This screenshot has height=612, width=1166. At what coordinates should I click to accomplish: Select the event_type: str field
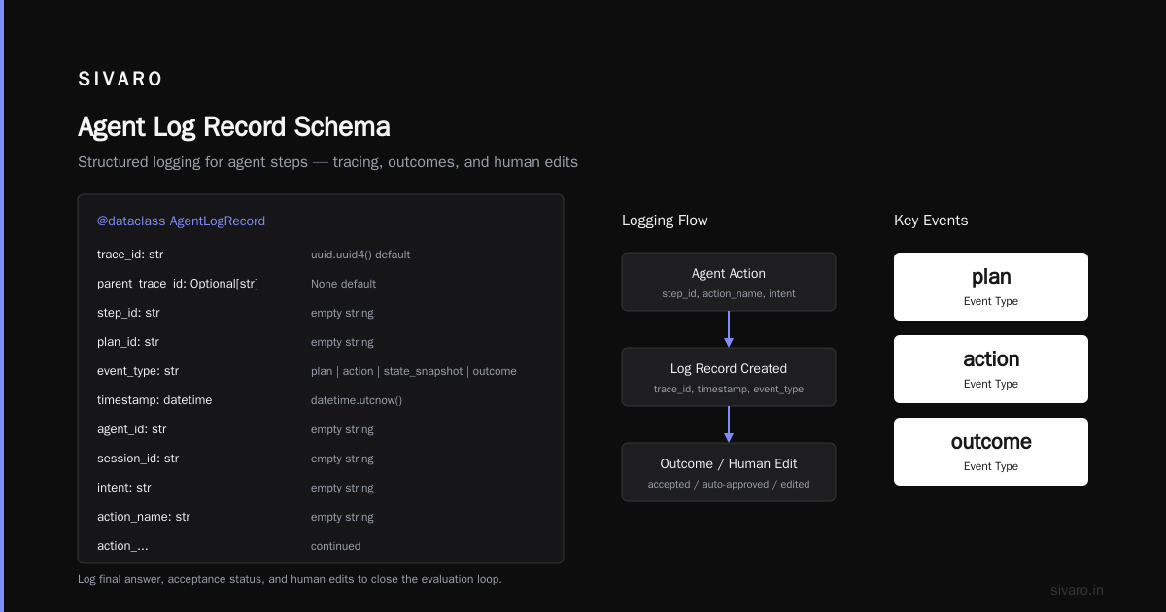coord(138,371)
